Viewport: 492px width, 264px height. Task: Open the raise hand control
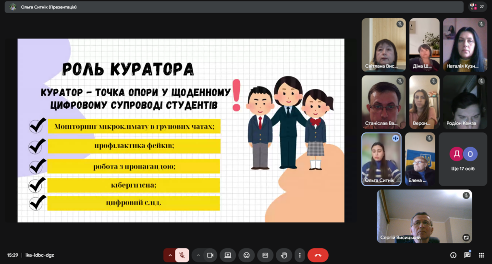pyautogui.click(x=284, y=255)
